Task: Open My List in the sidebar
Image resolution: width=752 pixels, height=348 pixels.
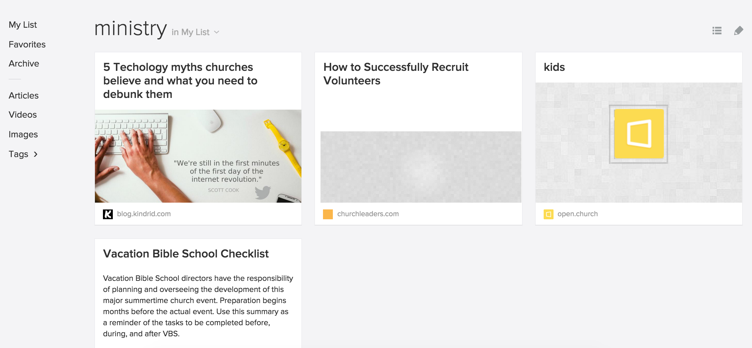Action: pos(23,25)
